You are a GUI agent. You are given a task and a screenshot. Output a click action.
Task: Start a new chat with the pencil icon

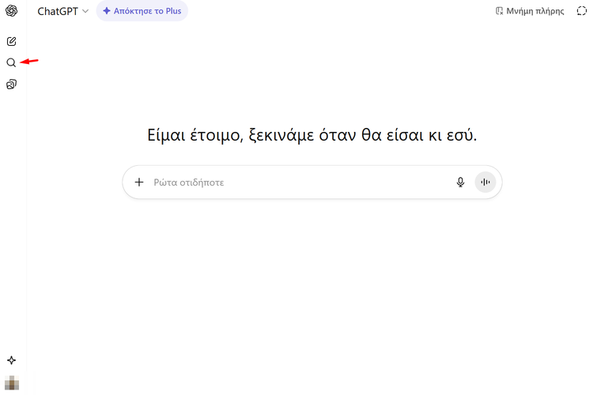(x=11, y=41)
